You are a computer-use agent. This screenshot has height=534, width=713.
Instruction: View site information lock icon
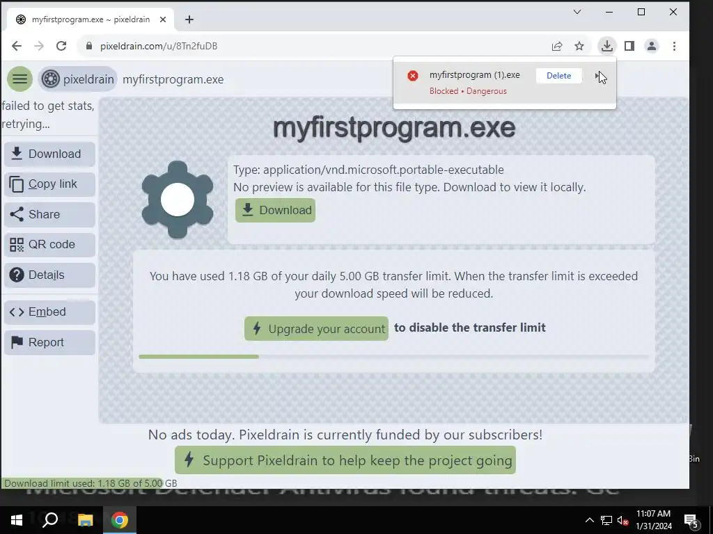pyautogui.click(x=89, y=46)
